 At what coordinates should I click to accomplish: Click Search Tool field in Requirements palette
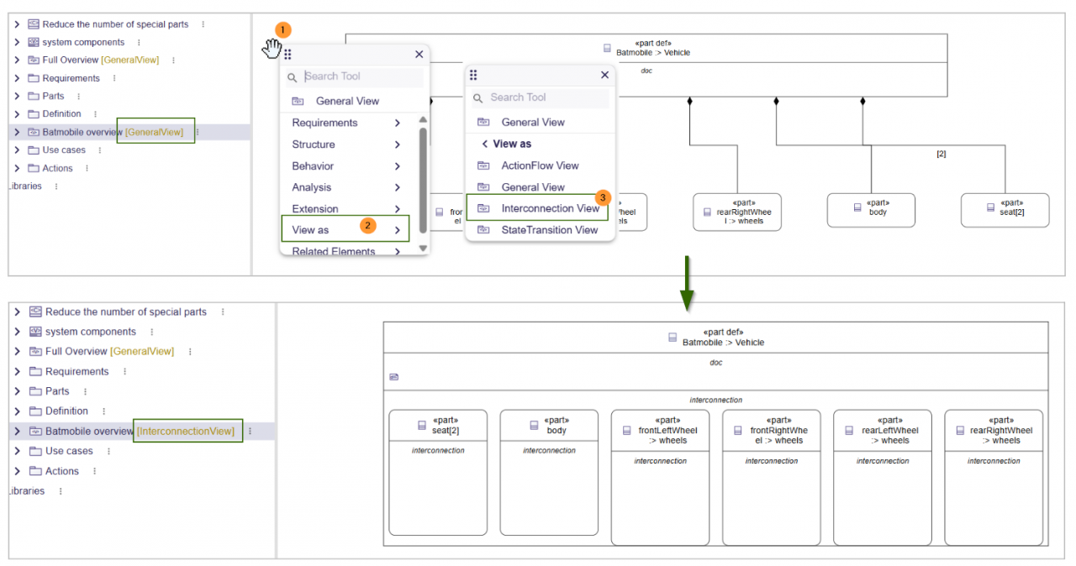361,76
